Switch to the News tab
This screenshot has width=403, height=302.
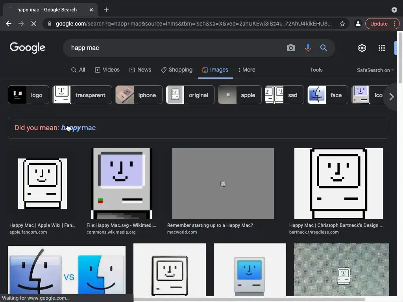click(x=140, y=70)
